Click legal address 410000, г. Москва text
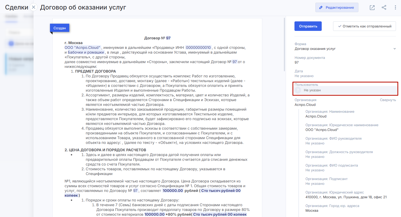This screenshot has height=217, width=401. click(x=346, y=197)
